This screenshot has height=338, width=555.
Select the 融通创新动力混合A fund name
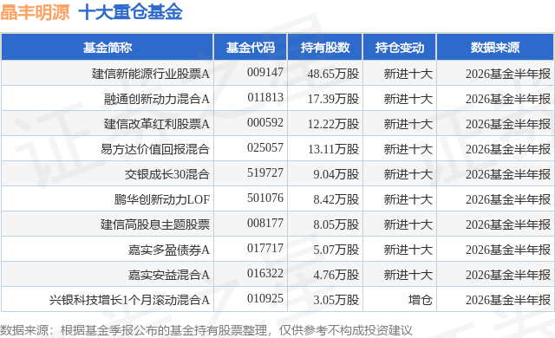coord(157,99)
